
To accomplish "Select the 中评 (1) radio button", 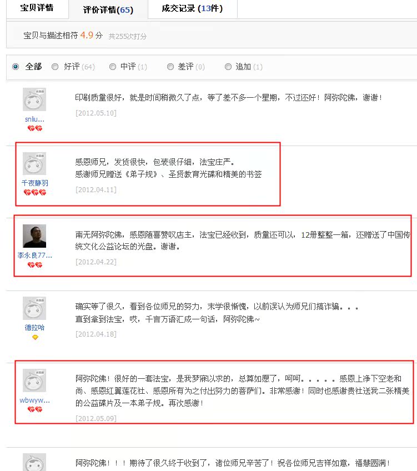I will click(x=113, y=67).
